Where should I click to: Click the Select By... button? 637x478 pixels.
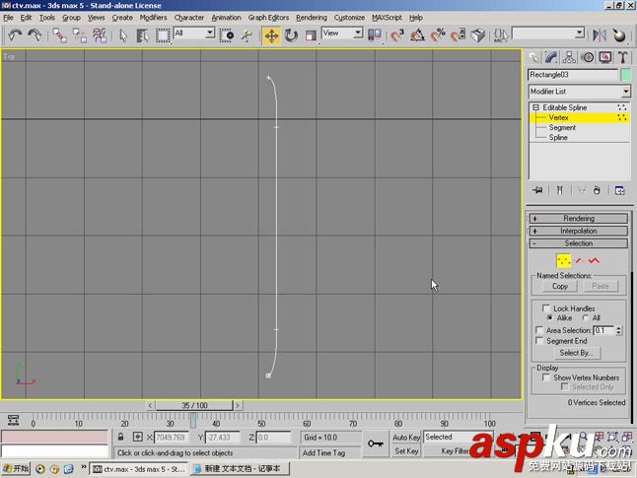point(576,353)
